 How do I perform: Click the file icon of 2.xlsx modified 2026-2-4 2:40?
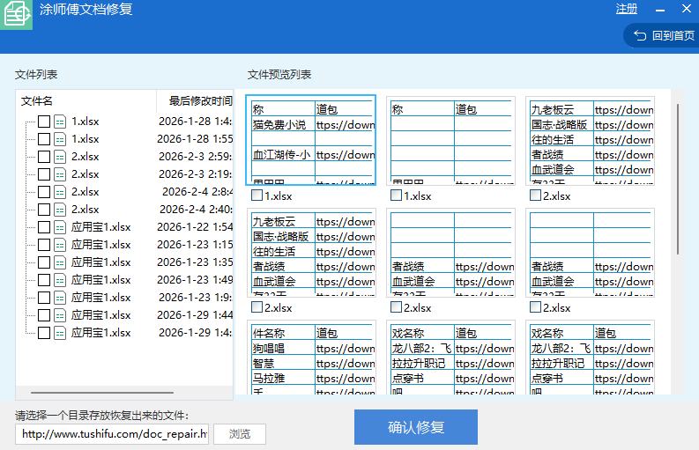(60, 210)
